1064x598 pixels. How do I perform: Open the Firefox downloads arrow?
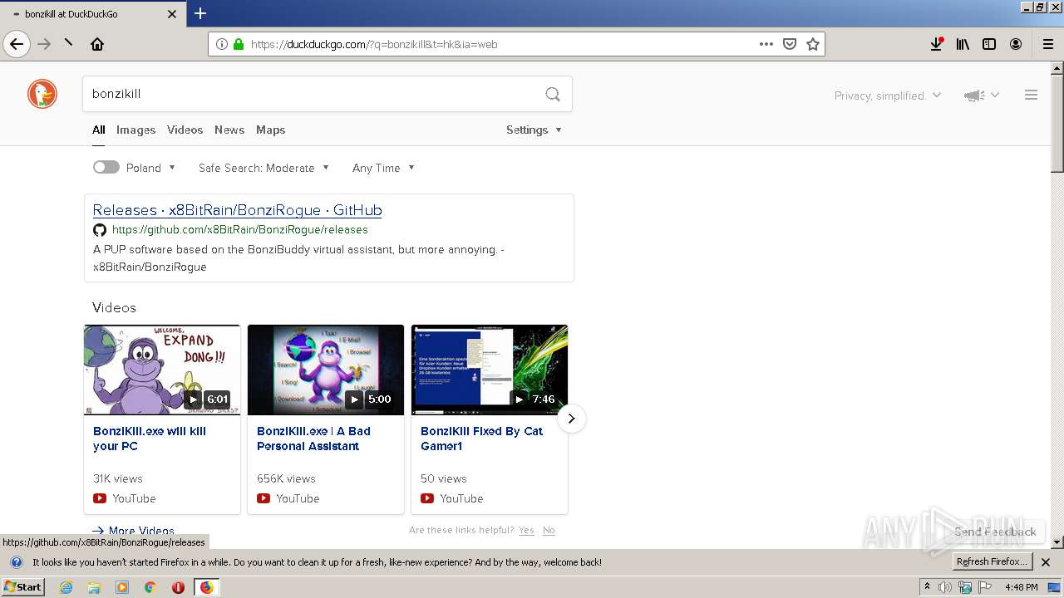(x=936, y=44)
